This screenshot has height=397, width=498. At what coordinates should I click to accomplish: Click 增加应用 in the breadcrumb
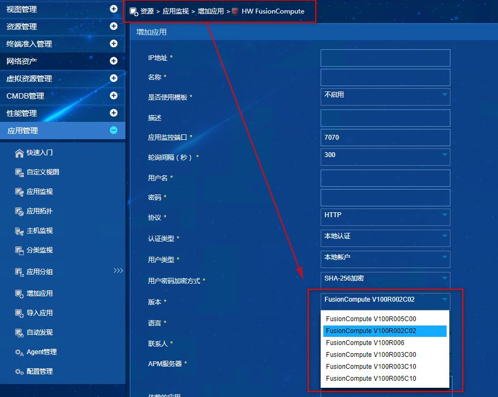pos(210,11)
